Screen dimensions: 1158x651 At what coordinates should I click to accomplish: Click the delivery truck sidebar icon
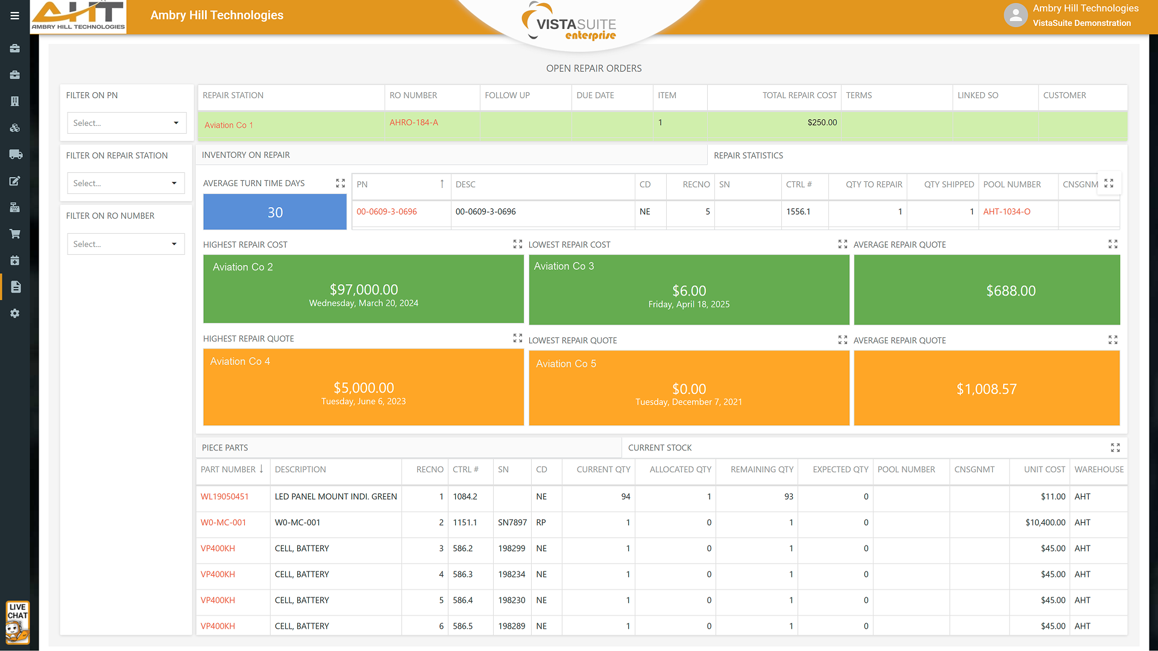(x=16, y=154)
